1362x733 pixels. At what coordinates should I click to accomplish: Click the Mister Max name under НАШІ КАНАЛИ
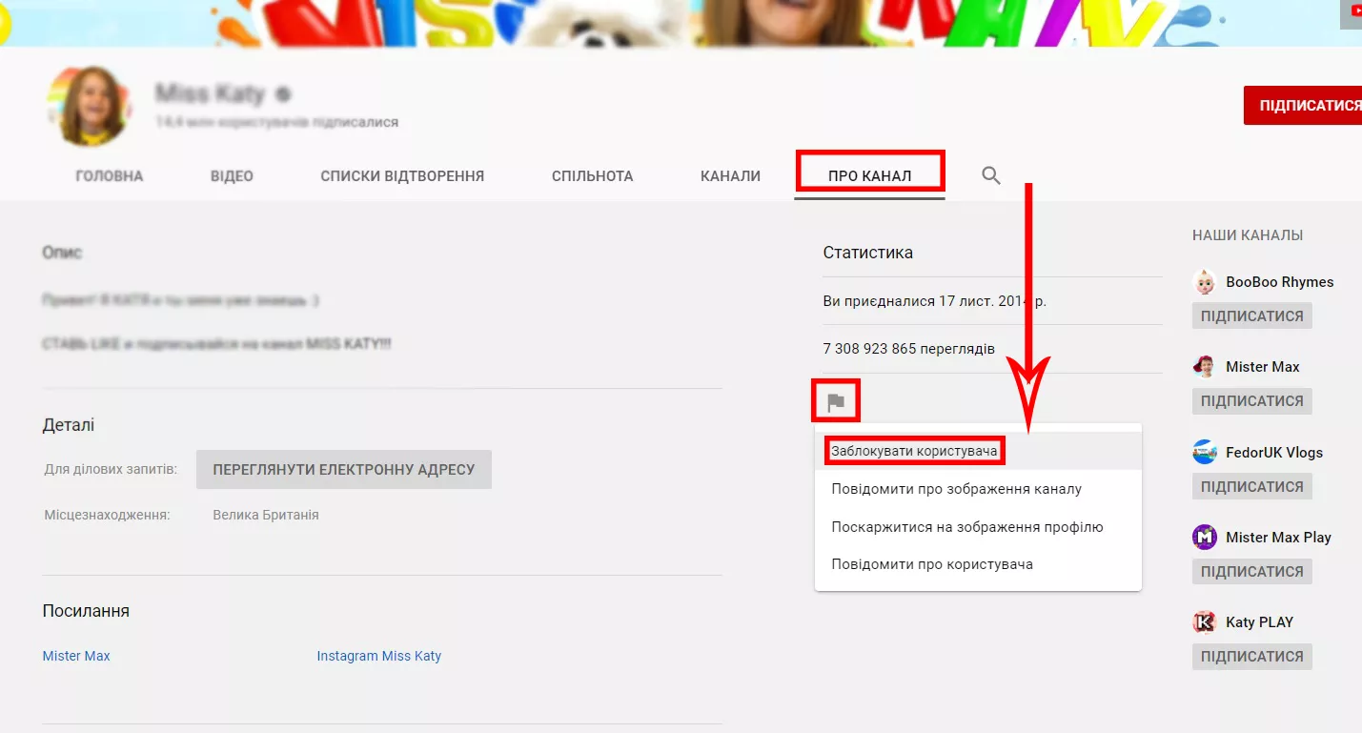[x=1263, y=367]
